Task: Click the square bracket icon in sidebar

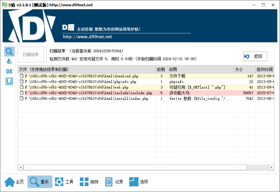Action: pos(9,81)
